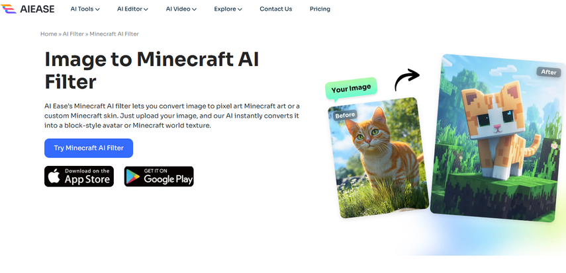
Task: Click Get it on Google Play badge
Action: [159, 176]
